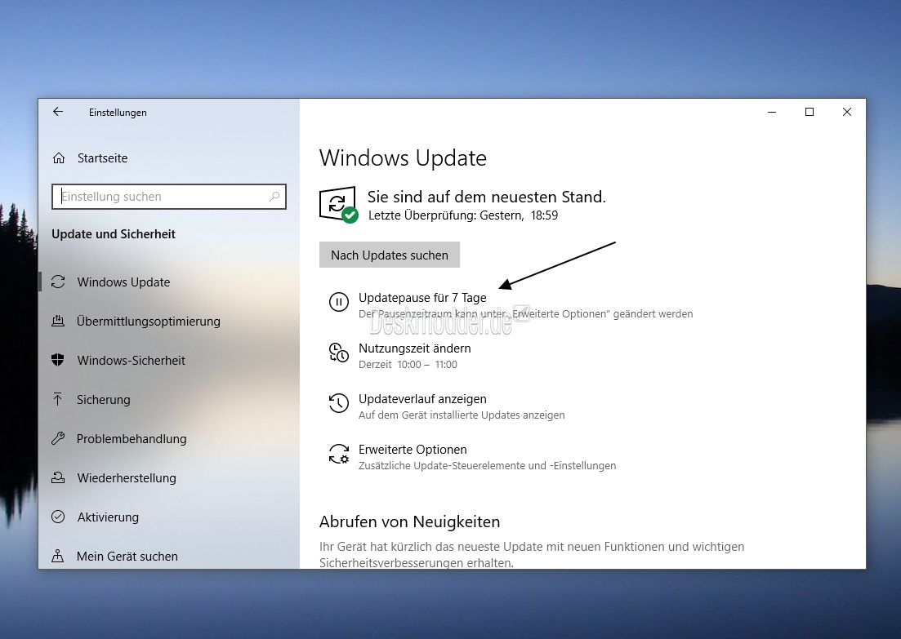Screen dimensions: 901x639
Task: Click the 'Einstellungen' window title
Action: (118, 113)
